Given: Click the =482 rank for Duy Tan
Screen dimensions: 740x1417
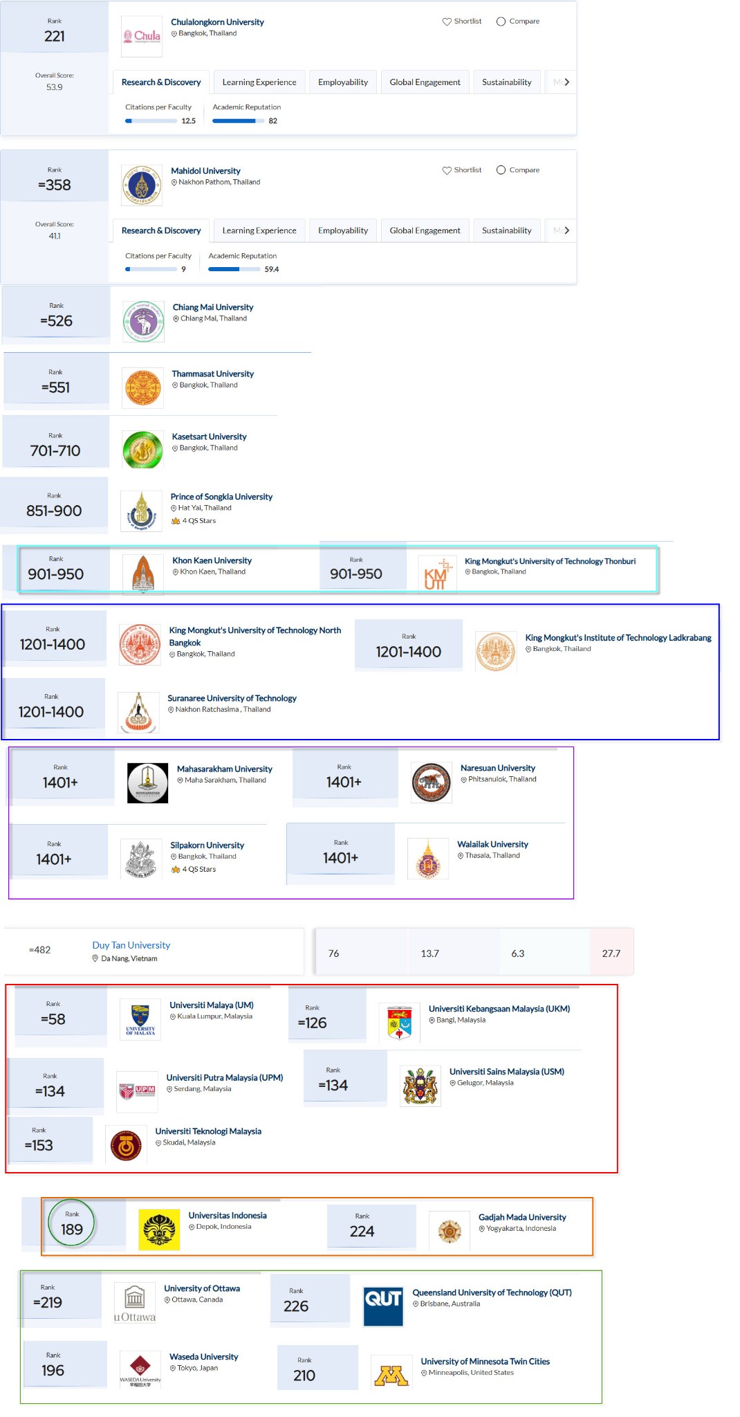Looking at the screenshot, I should pyautogui.click(x=39, y=950).
